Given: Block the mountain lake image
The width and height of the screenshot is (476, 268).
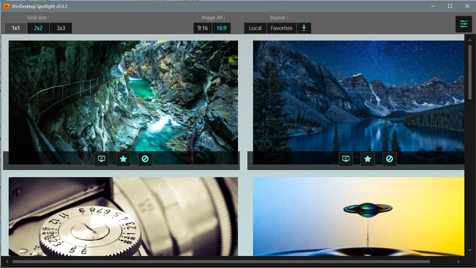Looking at the screenshot, I should point(390,159).
